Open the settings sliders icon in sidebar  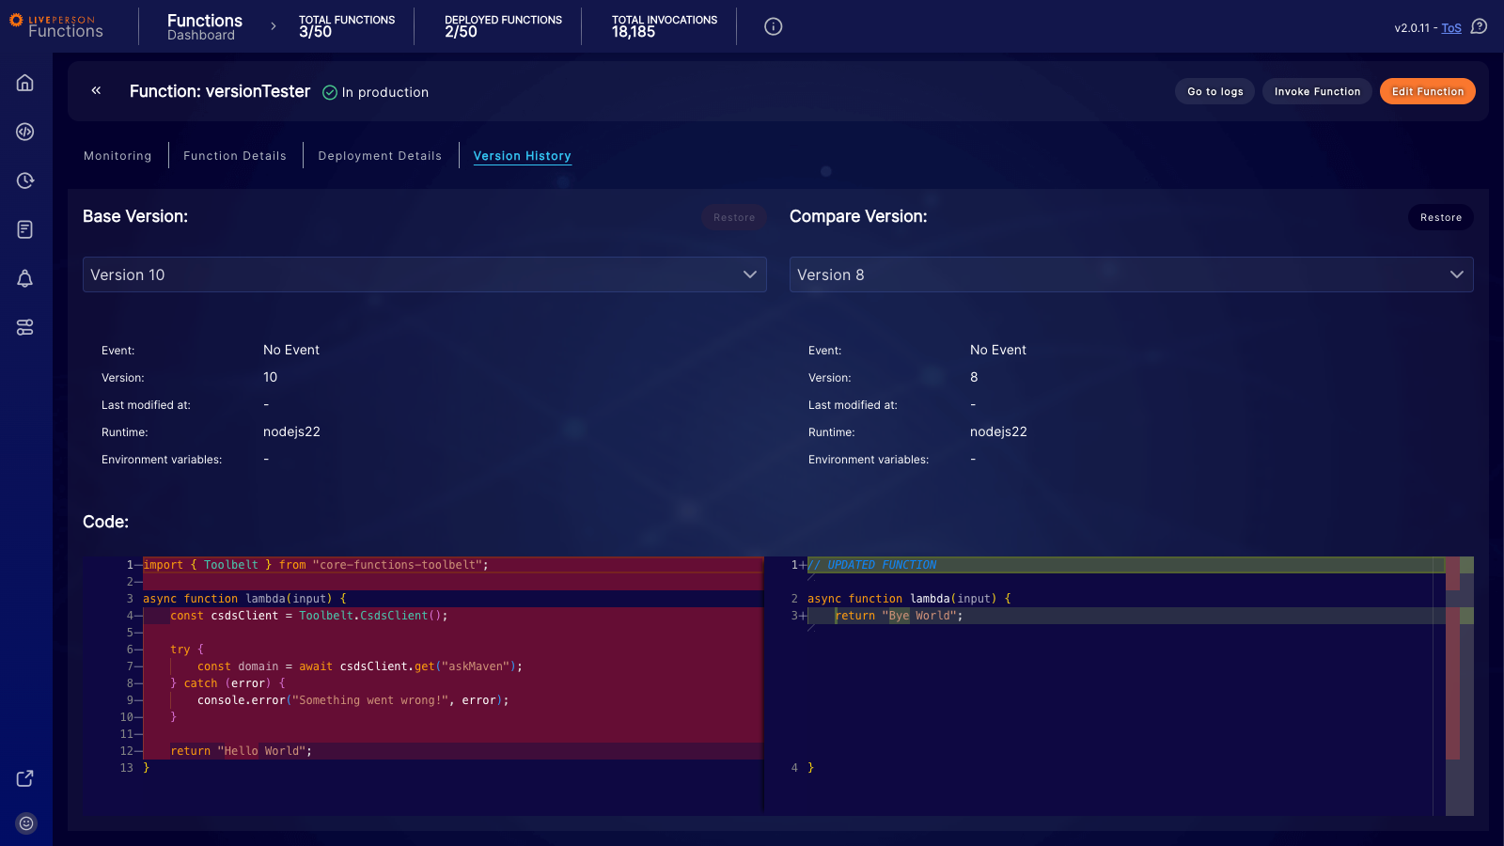(x=24, y=327)
